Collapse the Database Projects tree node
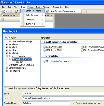 [7, 56]
